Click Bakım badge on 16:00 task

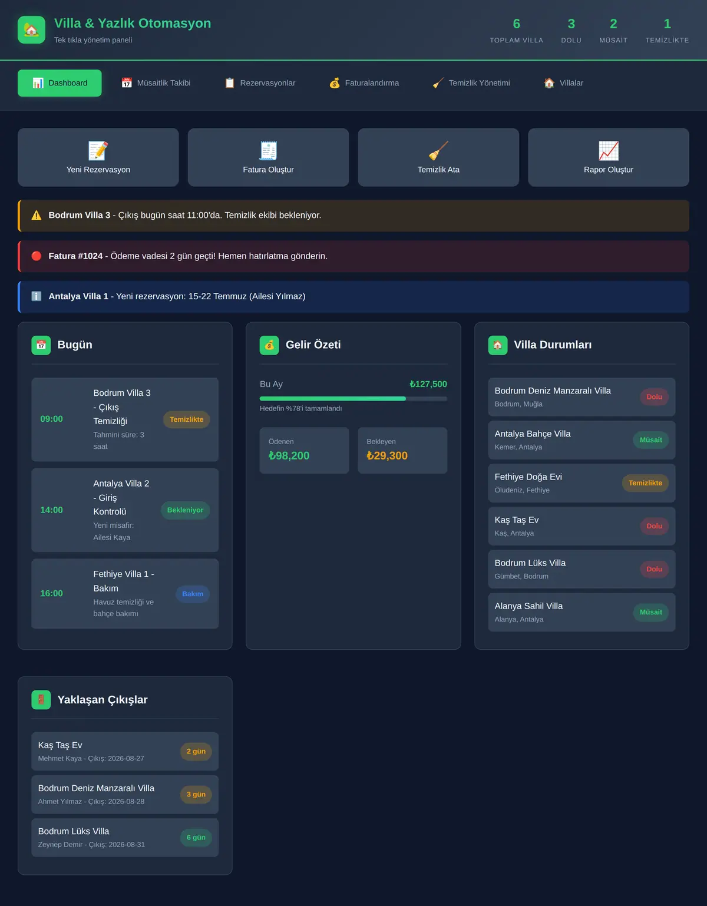click(193, 594)
